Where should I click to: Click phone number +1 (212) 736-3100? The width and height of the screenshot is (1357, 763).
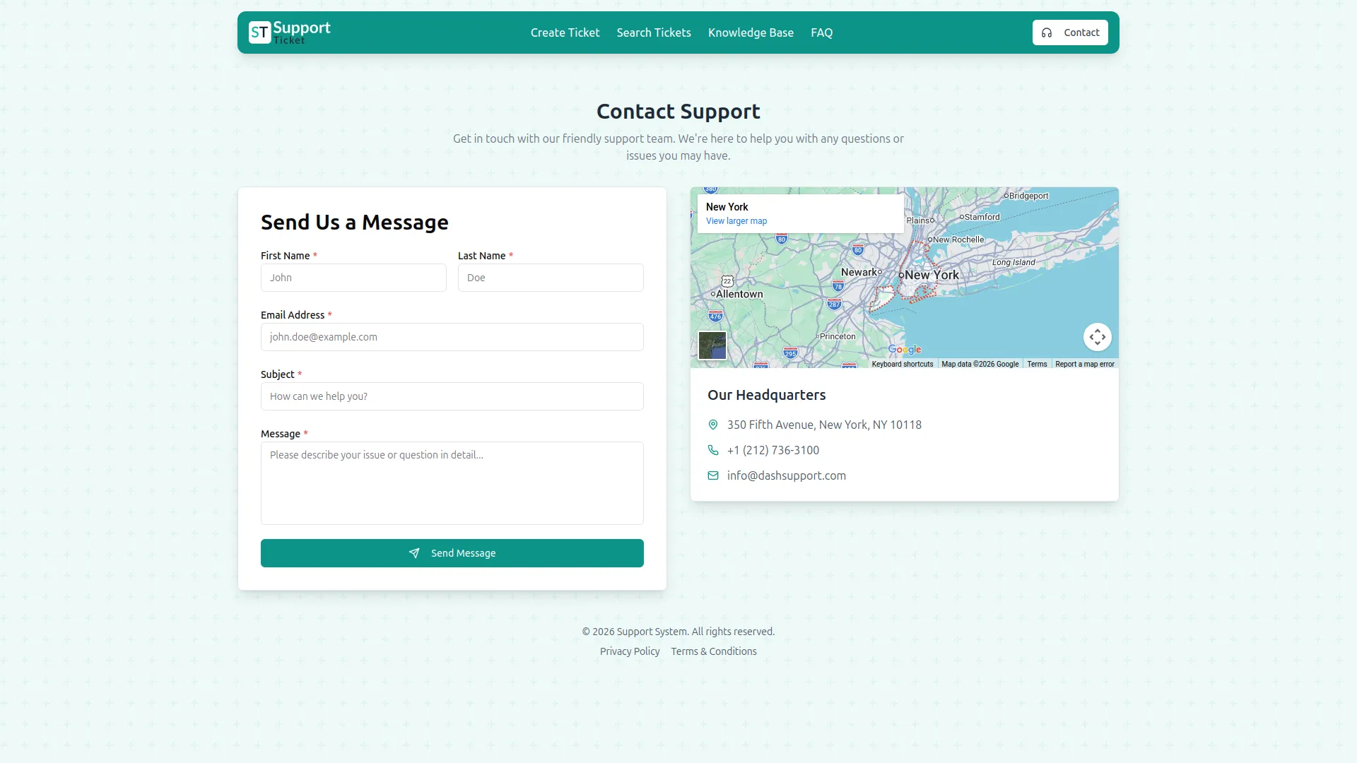coord(773,450)
